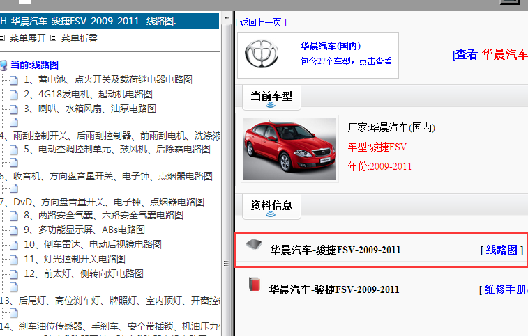This screenshot has width=528, height=336.
Task: Open 6、收音机、方向盘音量开关 entry
Action: pyautogui.click(x=106, y=176)
